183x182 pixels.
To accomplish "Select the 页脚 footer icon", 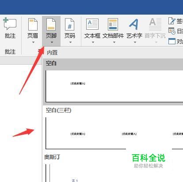I will pos(51,24).
